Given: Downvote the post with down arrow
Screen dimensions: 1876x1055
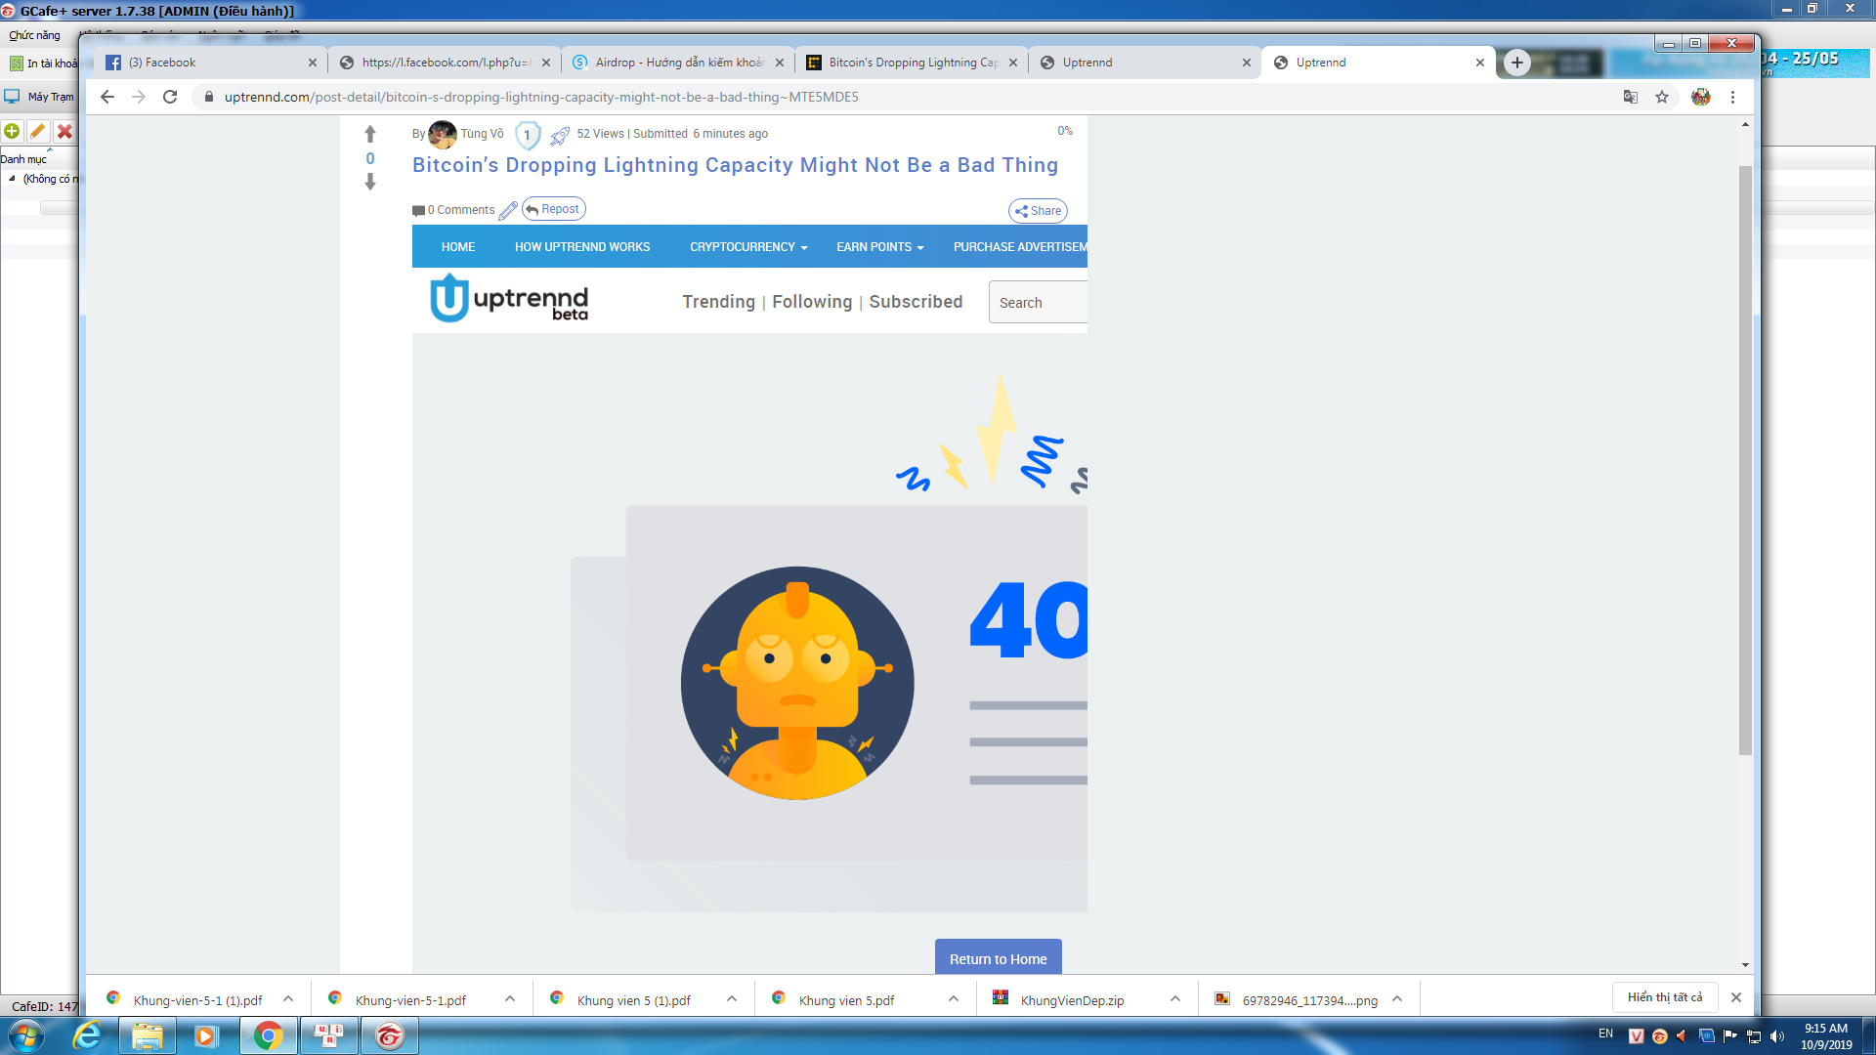Looking at the screenshot, I should 370,182.
